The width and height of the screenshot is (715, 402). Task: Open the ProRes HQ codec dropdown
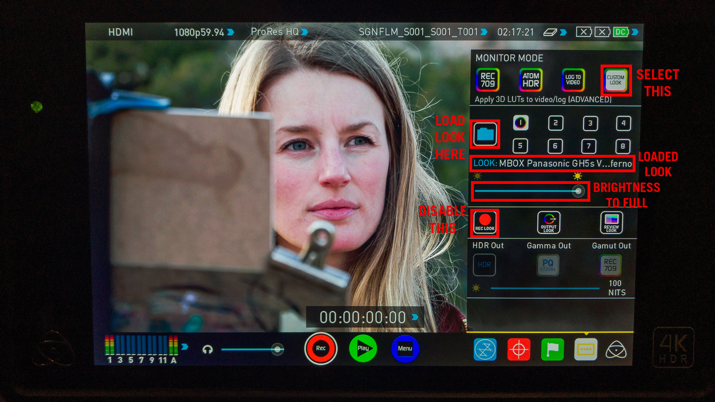279,32
